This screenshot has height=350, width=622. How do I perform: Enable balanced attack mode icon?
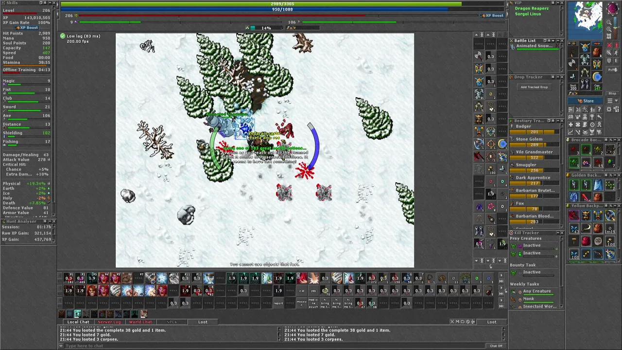coord(609,52)
